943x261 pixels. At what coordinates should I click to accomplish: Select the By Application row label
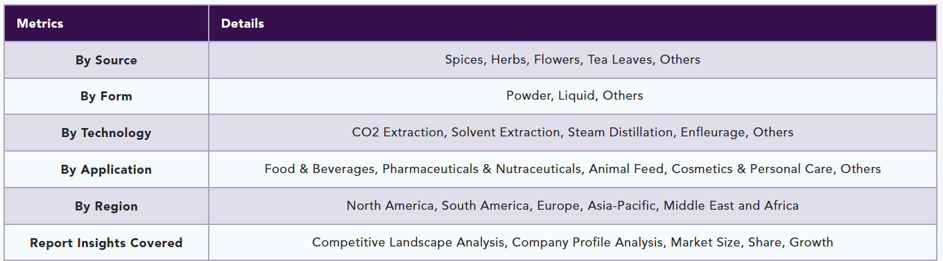106,170
